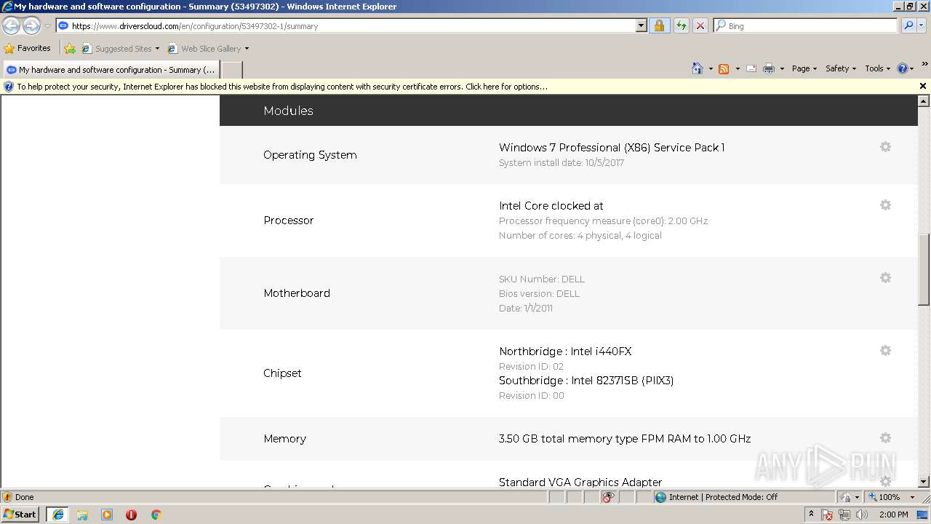Open Windows Explorer folder taskbar icon

coord(82,515)
